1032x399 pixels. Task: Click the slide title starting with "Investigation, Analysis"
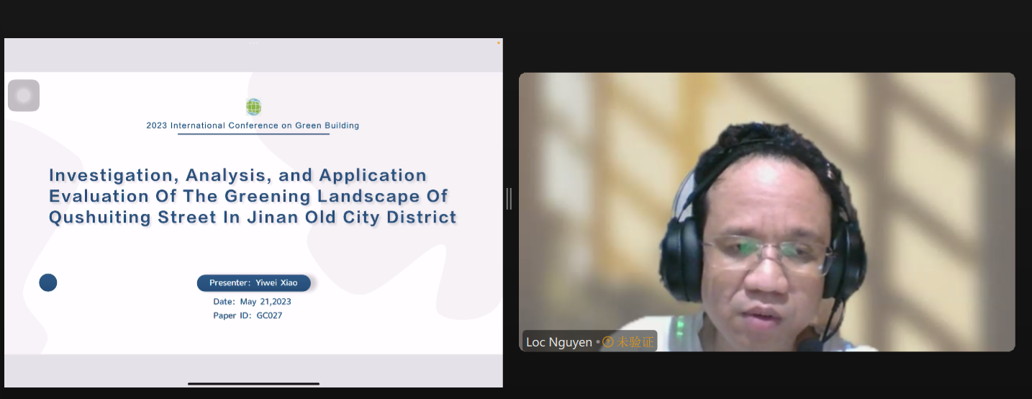click(253, 196)
